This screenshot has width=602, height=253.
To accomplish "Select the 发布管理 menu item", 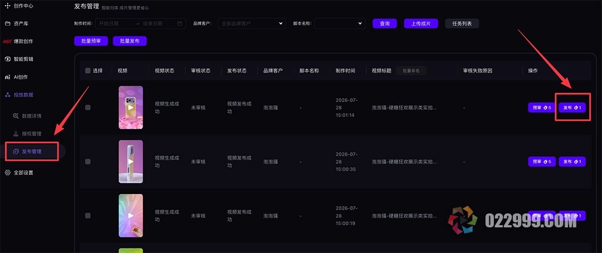I will [x=32, y=151].
